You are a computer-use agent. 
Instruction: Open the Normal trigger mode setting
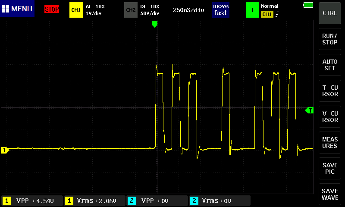coord(270,6)
